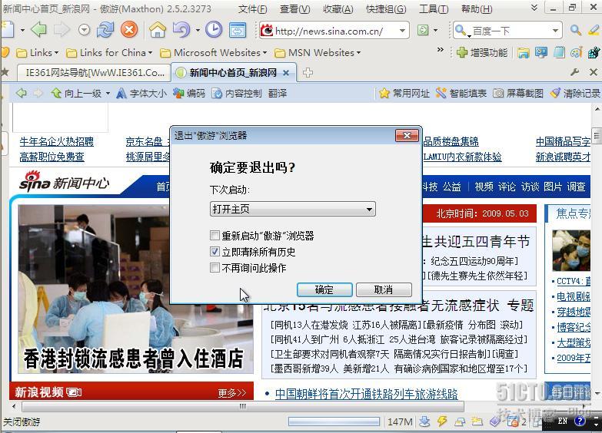This screenshot has width=602, height=433.
Task: Open 智能填表 smart form filler
Action: pos(461,93)
